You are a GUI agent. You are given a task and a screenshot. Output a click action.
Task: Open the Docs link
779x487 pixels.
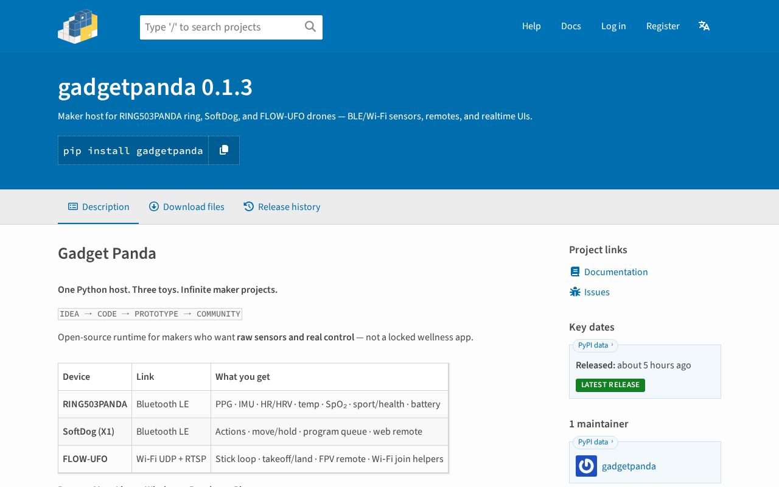point(571,26)
